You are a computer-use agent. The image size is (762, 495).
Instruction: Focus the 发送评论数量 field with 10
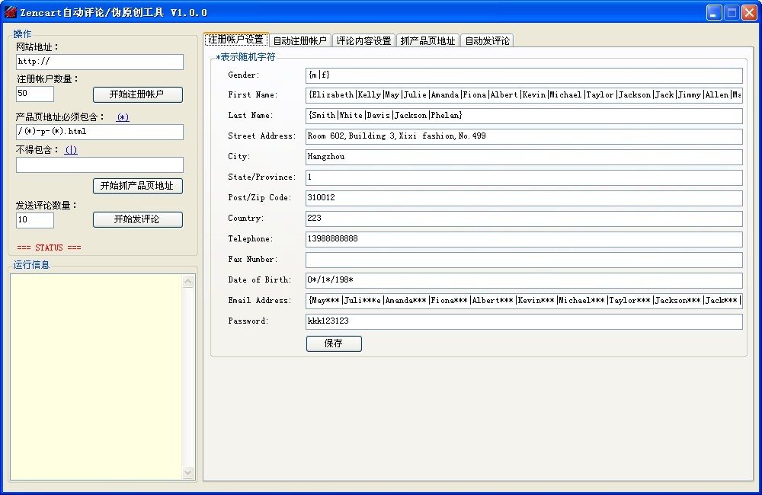35,220
